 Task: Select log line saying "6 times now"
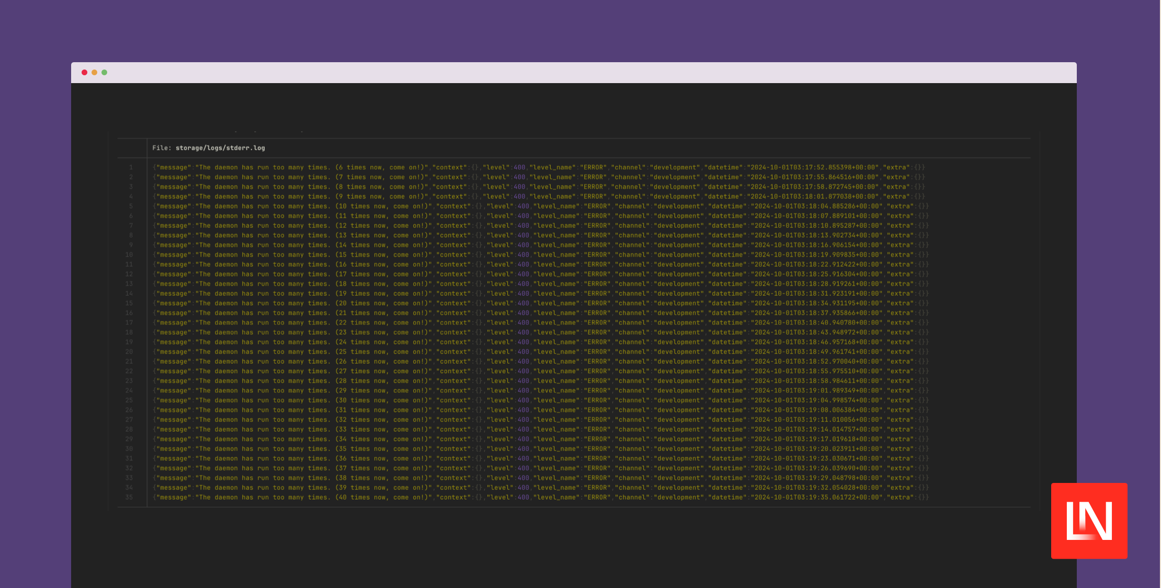pos(539,167)
